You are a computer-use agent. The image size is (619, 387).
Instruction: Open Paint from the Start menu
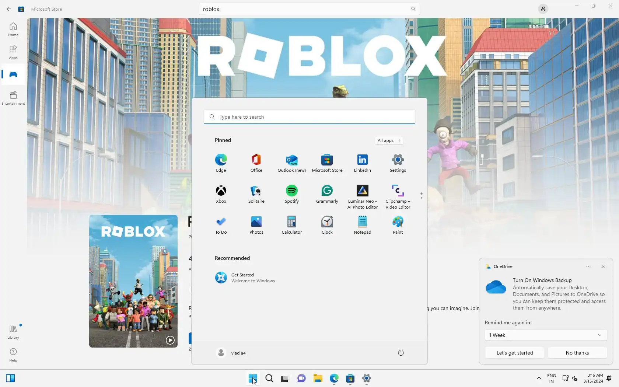coord(398,225)
